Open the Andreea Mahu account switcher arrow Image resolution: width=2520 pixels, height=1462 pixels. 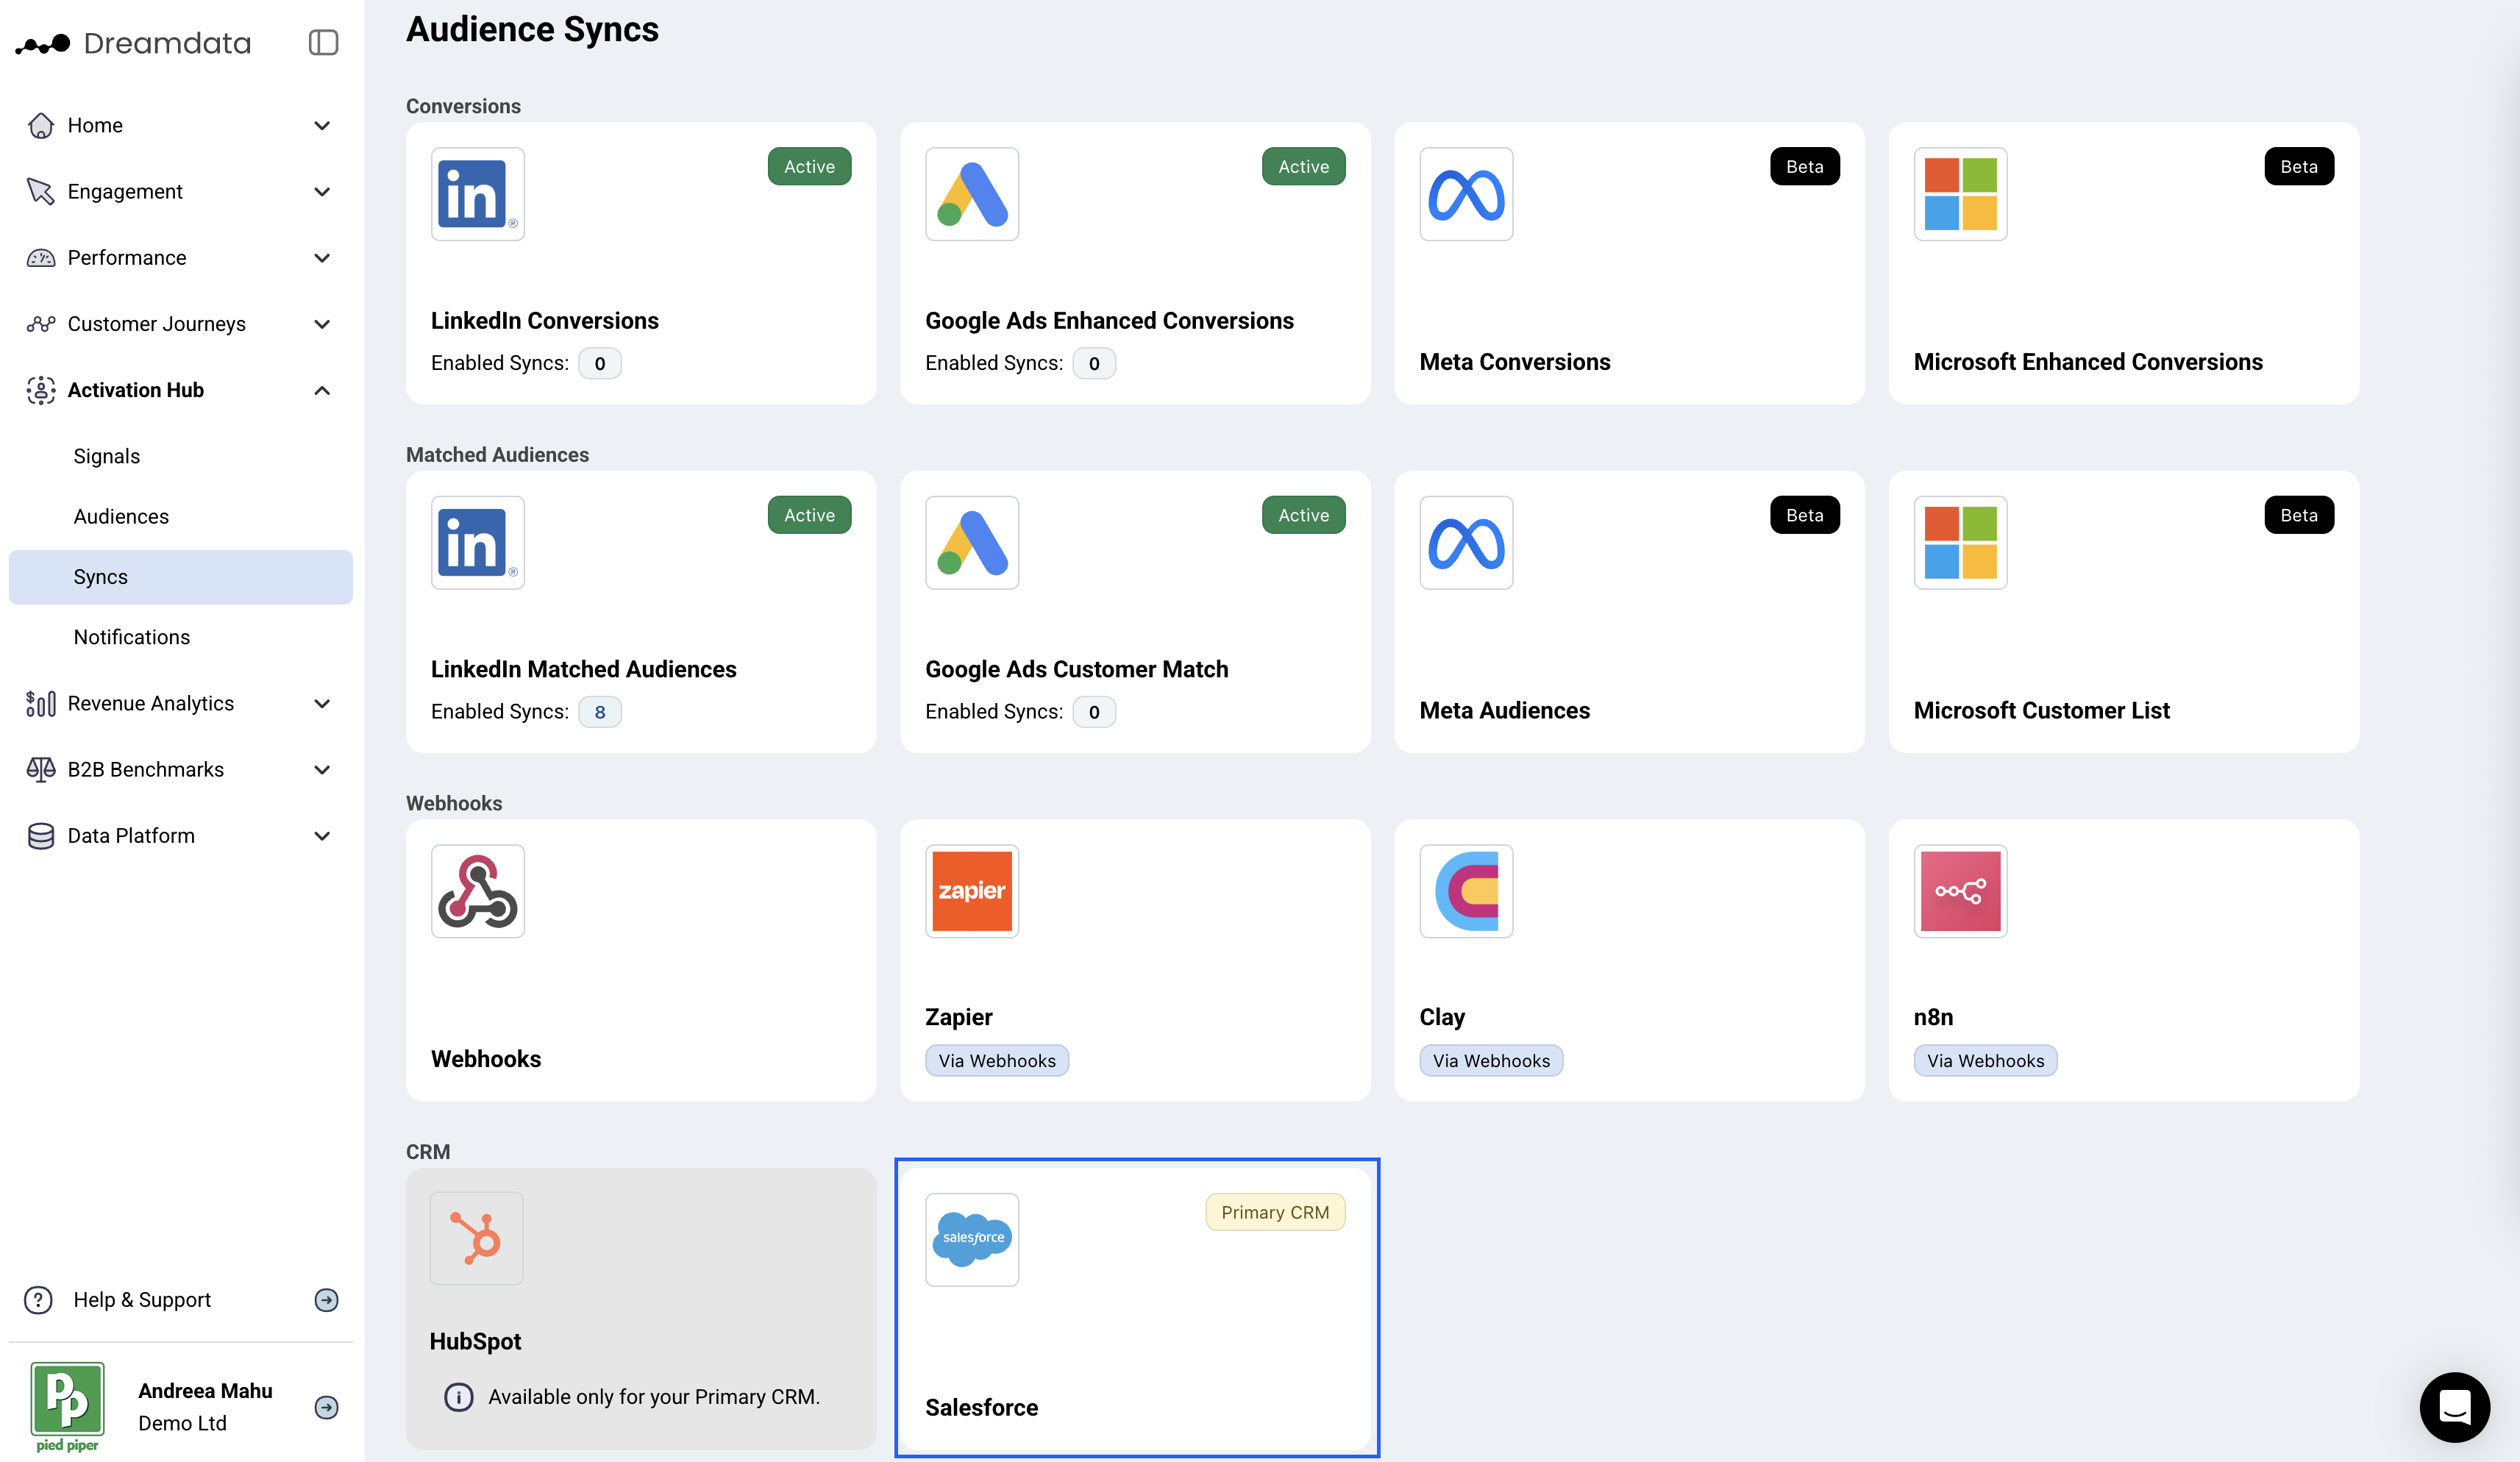(326, 1407)
